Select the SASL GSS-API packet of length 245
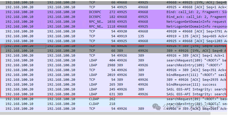Screen dimensions: 228x116 114,89
